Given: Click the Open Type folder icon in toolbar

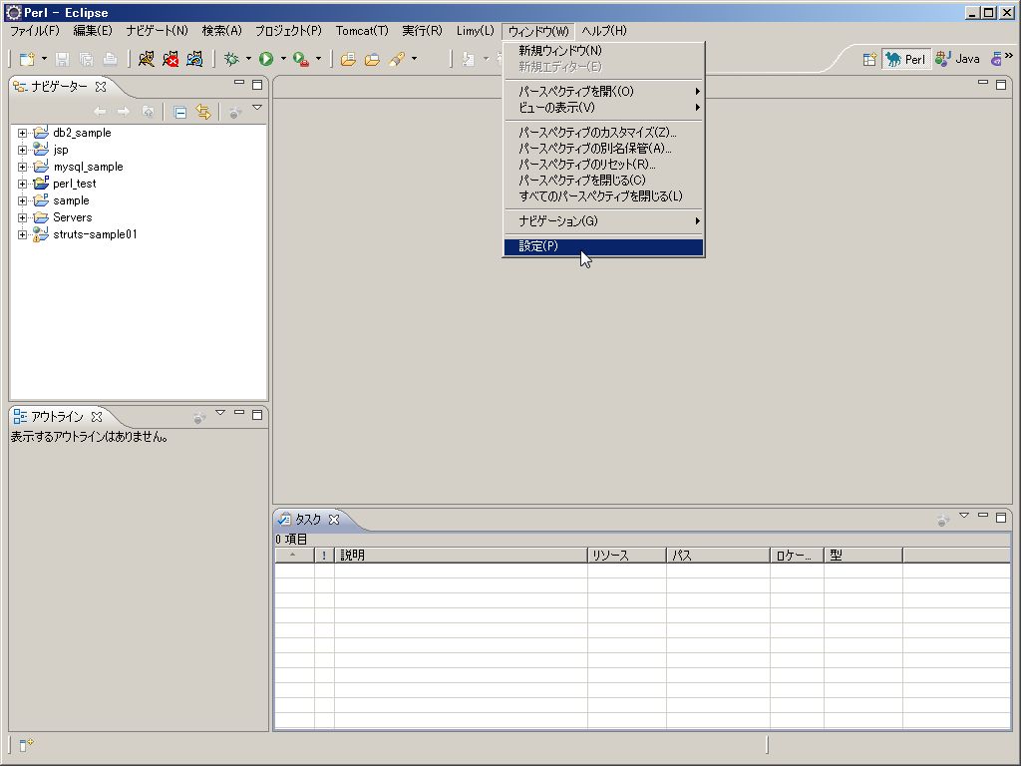Looking at the screenshot, I should click(x=348, y=59).
